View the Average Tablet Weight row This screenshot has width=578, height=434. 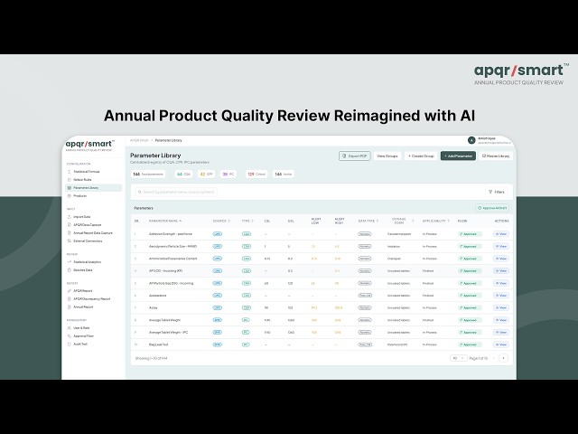tap(501, 320)
